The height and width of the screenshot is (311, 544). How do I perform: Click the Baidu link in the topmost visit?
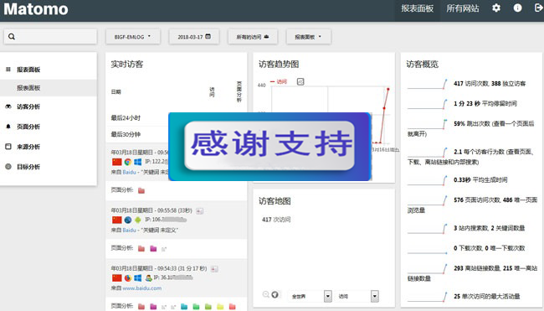pyautogui.click(x=129, y=172)
